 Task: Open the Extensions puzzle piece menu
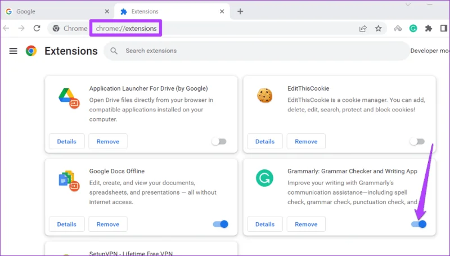pyautogui.click(x=429, y=28)
